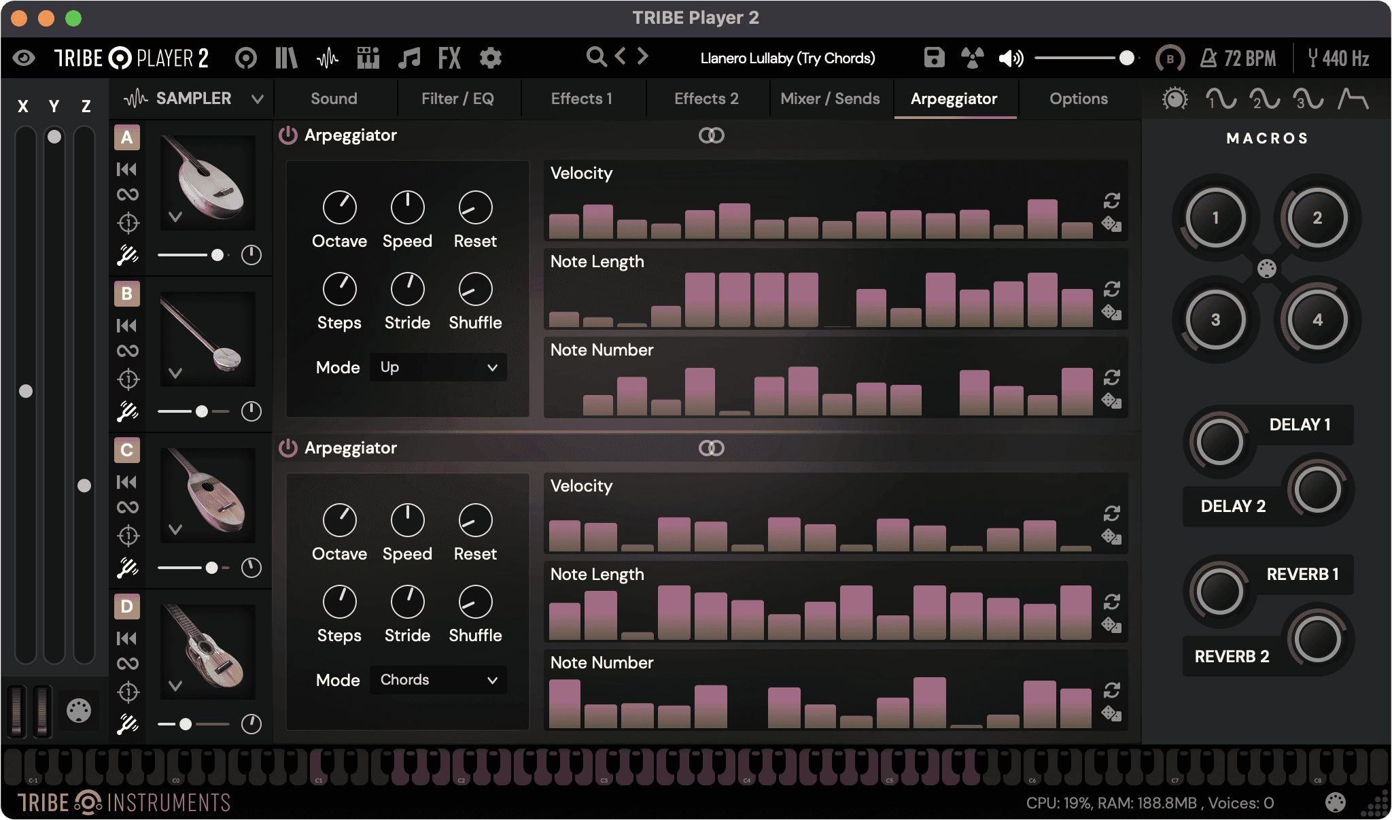The width and height of the screenshot is (1392, 820).
Task: Open the Mode dropdown showing Chords
Action: (x=437, y=679)
